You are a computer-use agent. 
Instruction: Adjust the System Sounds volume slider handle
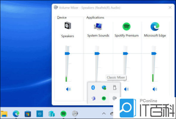coord(97,54)
